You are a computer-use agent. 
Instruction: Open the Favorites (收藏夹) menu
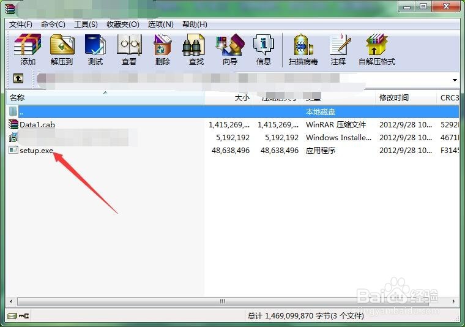point(123,24)
